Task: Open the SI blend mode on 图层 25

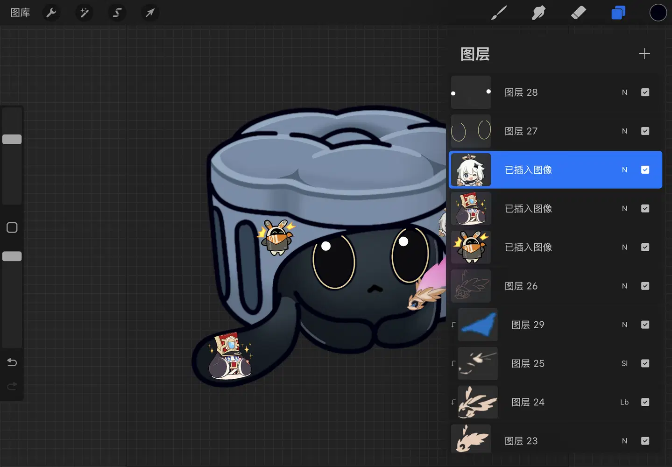Action: click(624, 363)
